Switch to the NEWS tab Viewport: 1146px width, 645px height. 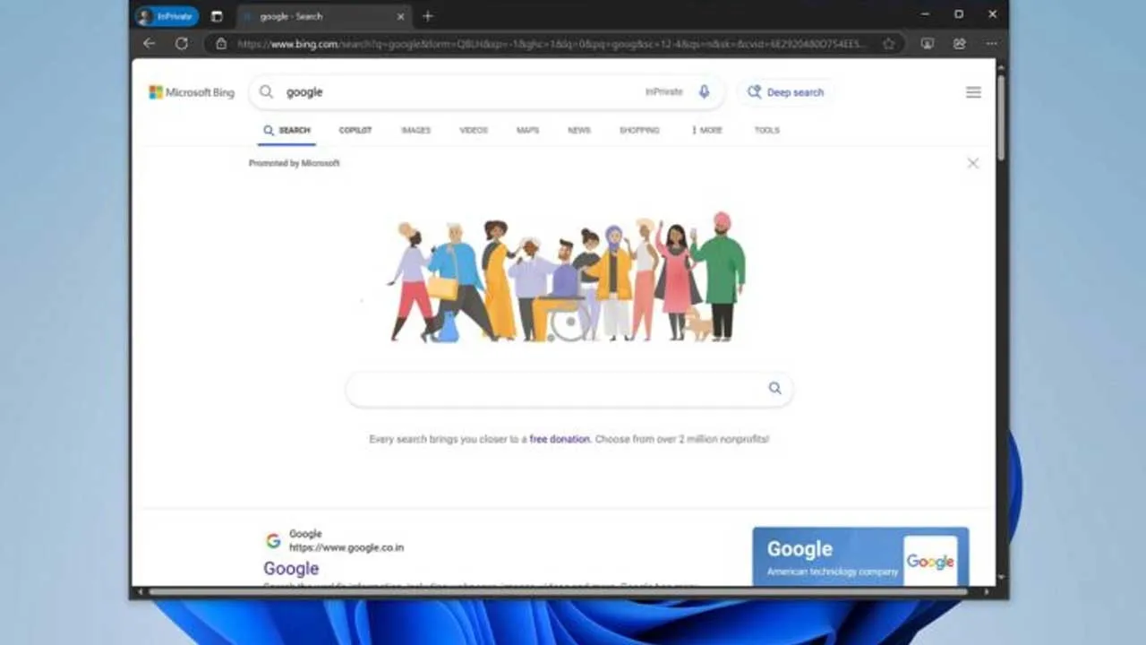[x=579, y=131]
